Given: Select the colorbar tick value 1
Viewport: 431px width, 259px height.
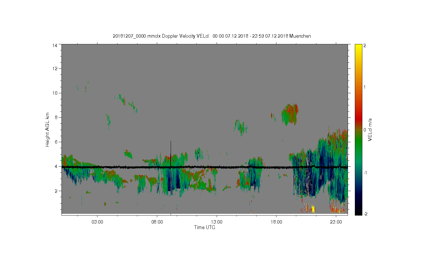Looking at the screenshot, I should pos(365,87).
